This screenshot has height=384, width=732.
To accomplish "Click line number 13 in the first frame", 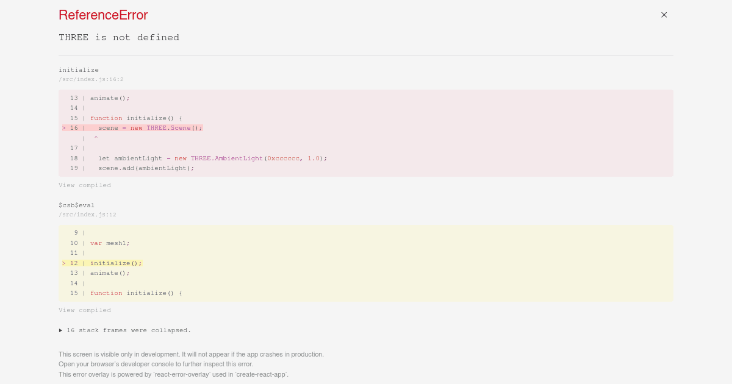I will pos(74,98).
